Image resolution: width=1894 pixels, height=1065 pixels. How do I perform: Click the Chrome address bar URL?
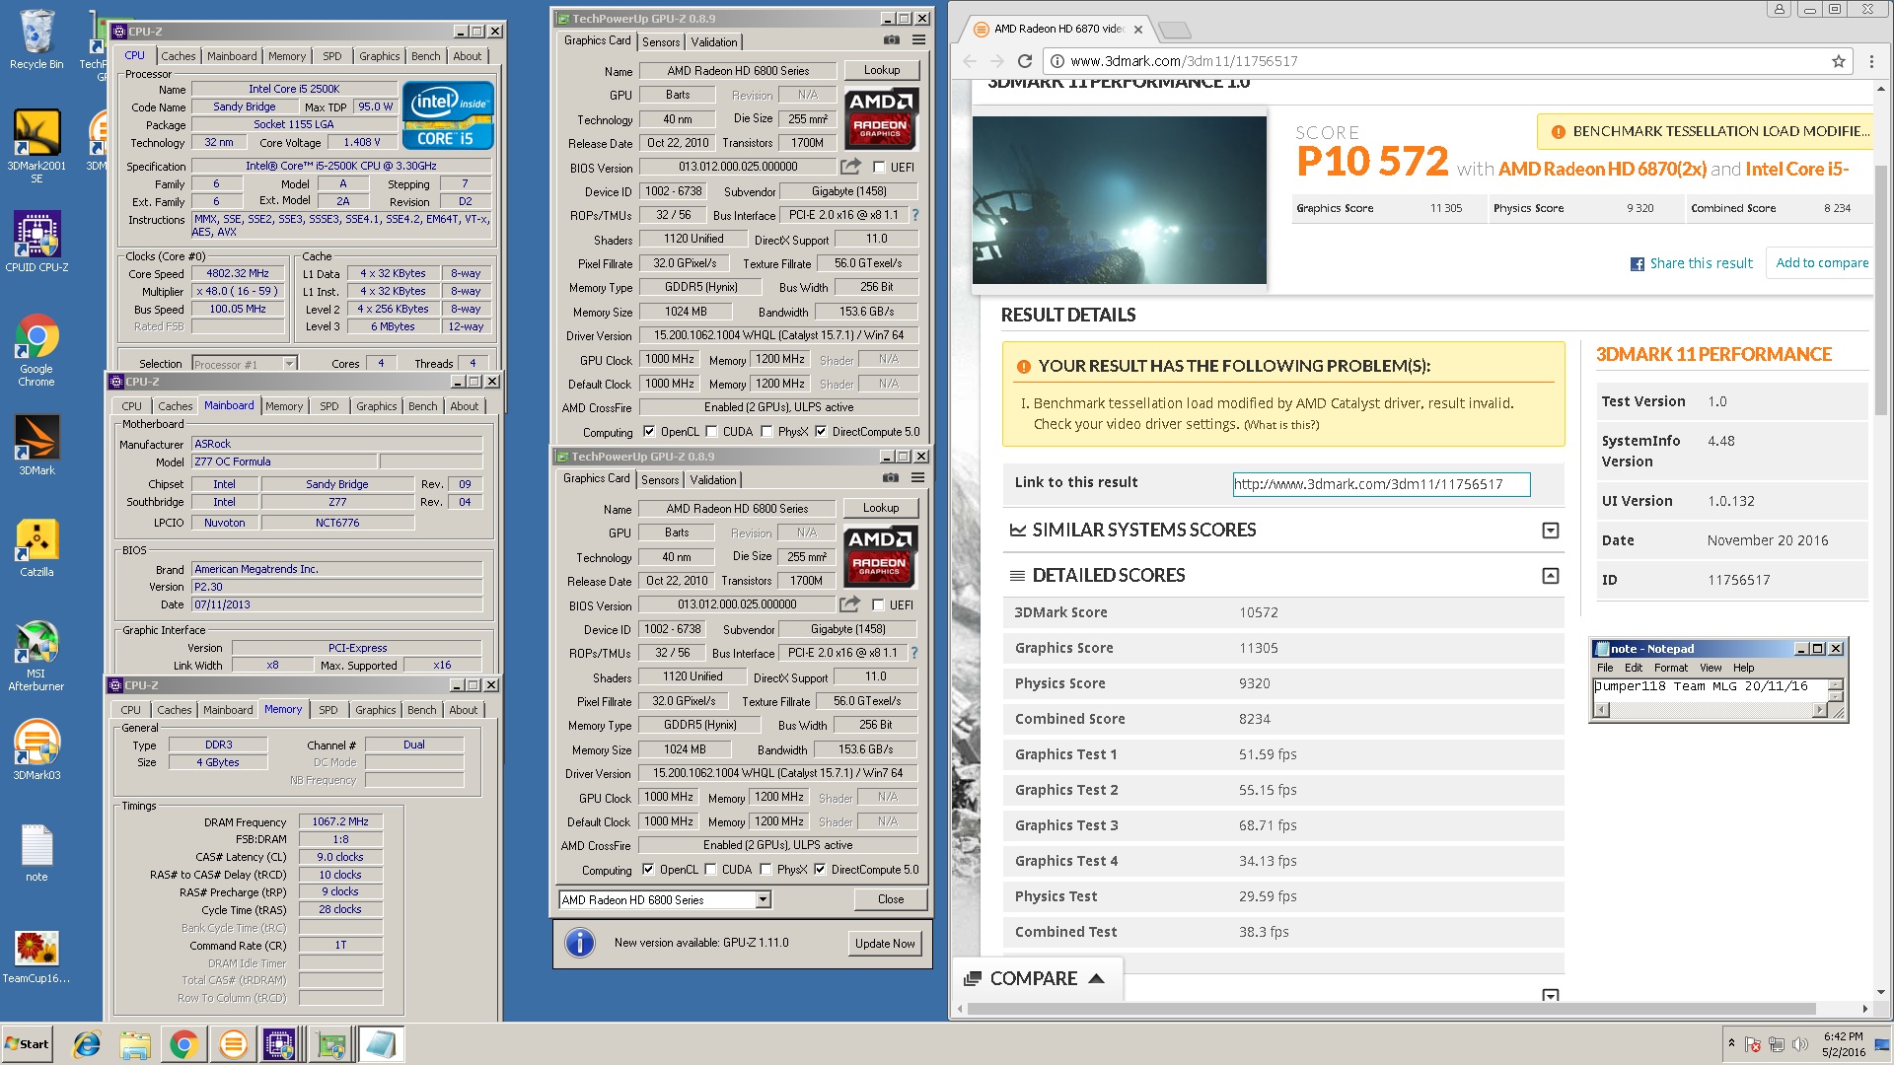[x=1184, y=61]
